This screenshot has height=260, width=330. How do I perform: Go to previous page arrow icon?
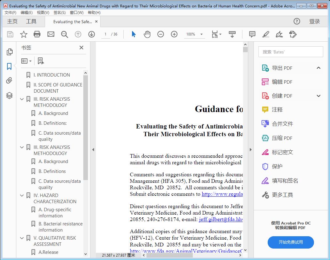[78, 34]
